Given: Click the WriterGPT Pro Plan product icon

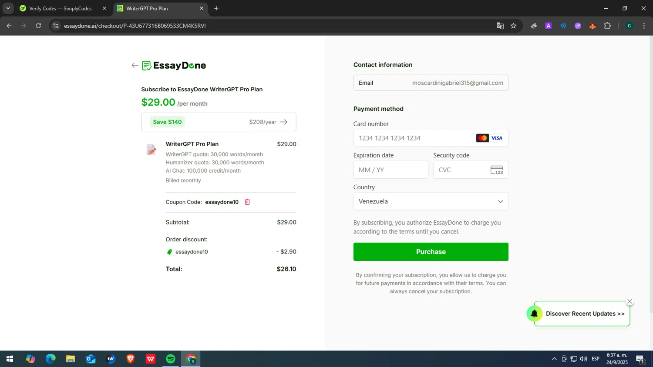Looking at the screenshot, I should [151, 150].
